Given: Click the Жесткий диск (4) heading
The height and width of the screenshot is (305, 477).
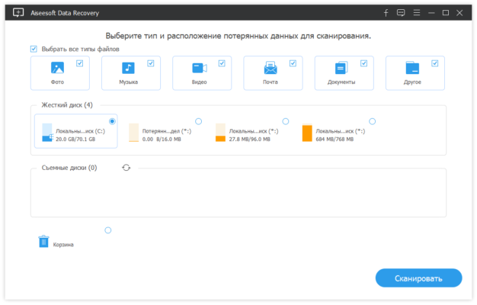Looking at the screenshot, I should pyautogui.click(x=67, y=105).
